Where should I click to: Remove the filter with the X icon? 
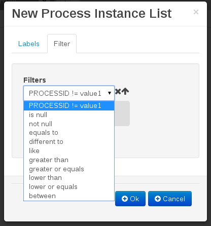click(118, 92)
